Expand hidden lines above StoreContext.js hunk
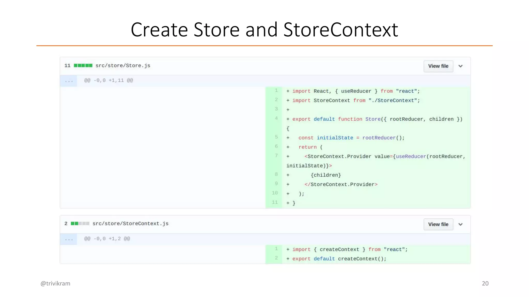Image resolution: width=529 pixels, height=297 pixels. (69, 239)
